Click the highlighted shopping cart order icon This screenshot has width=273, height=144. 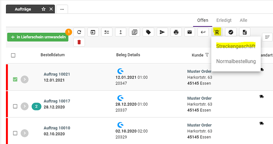tap(217, 32)
